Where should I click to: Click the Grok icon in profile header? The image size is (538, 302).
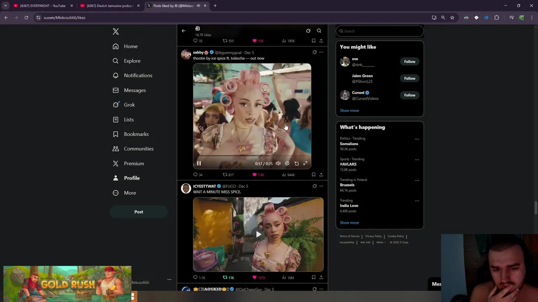[x=308, y=31]
